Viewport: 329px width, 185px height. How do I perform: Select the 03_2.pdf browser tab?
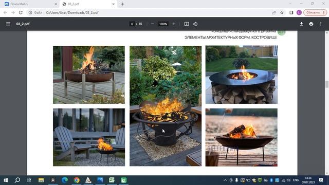(x=88, y=4)
